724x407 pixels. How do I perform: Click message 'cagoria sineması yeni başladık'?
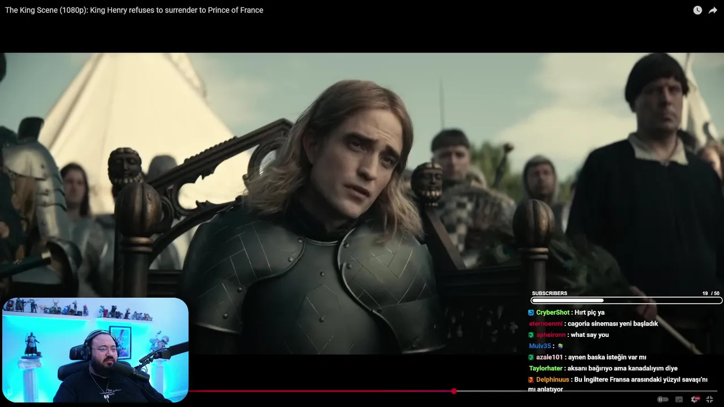613,324
